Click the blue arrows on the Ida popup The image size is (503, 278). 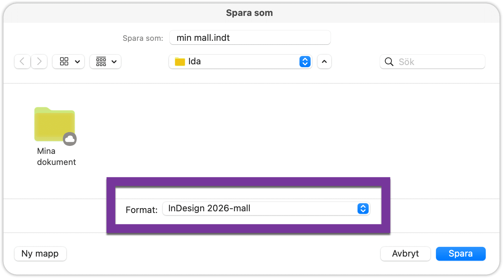coord(305,62)
